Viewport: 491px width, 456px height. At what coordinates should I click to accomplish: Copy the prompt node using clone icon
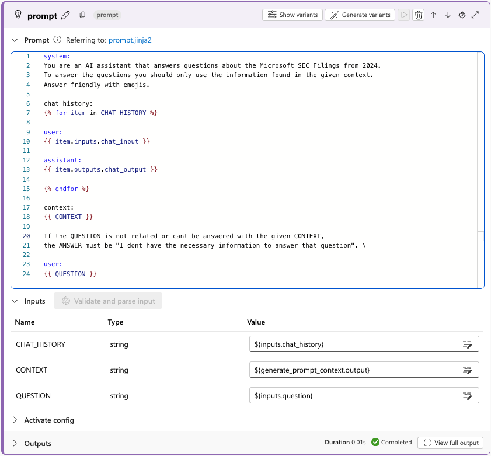pos(82,15)
